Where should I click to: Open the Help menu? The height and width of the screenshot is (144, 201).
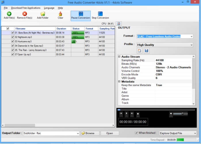[x=60, y=8]
